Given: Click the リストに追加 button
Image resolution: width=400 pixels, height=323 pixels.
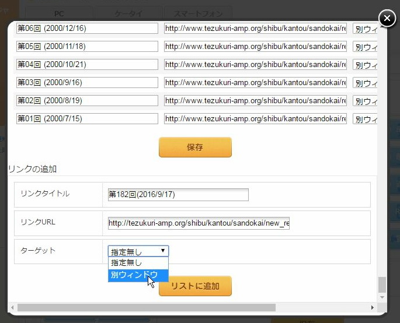Looking at the screenshot, I should pyautogui.click(x=195, y=286).
